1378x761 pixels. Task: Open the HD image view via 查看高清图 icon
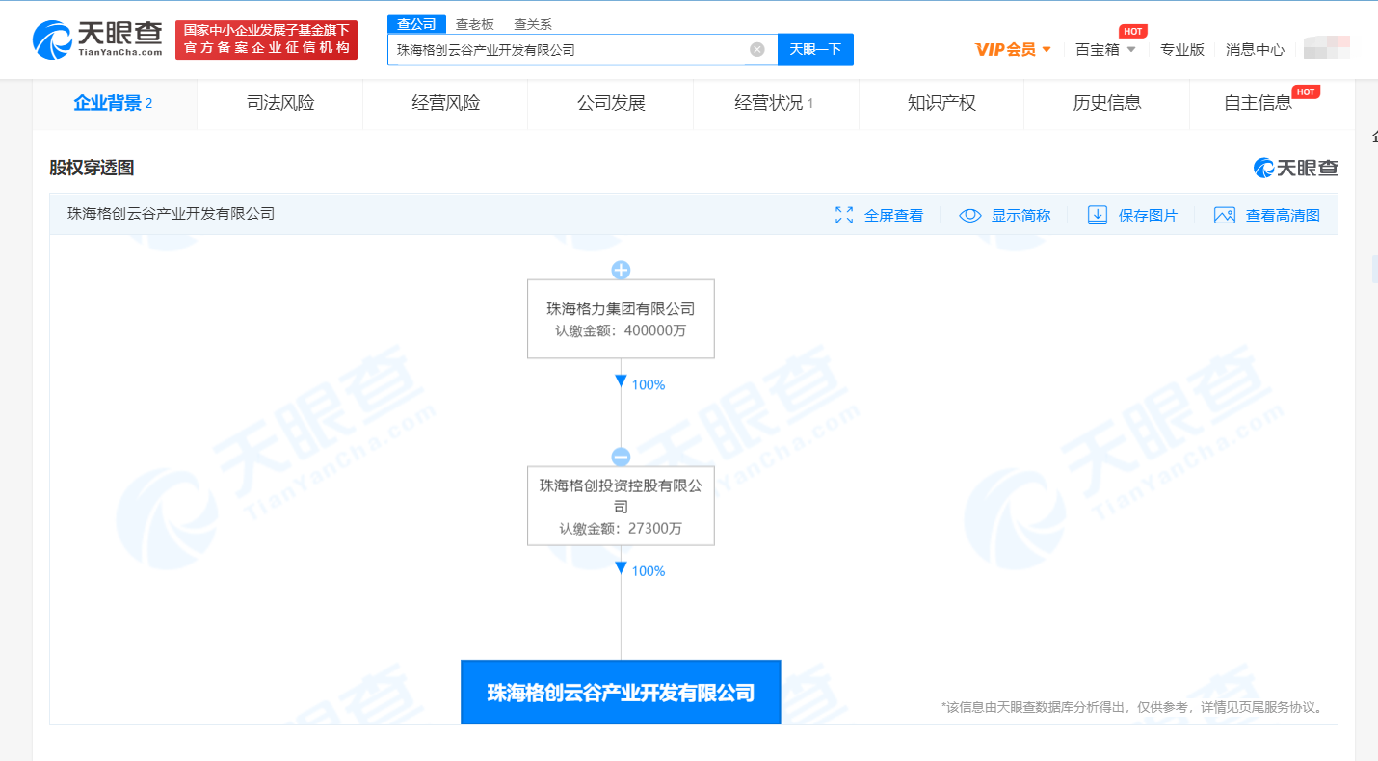pos(1224,215)
